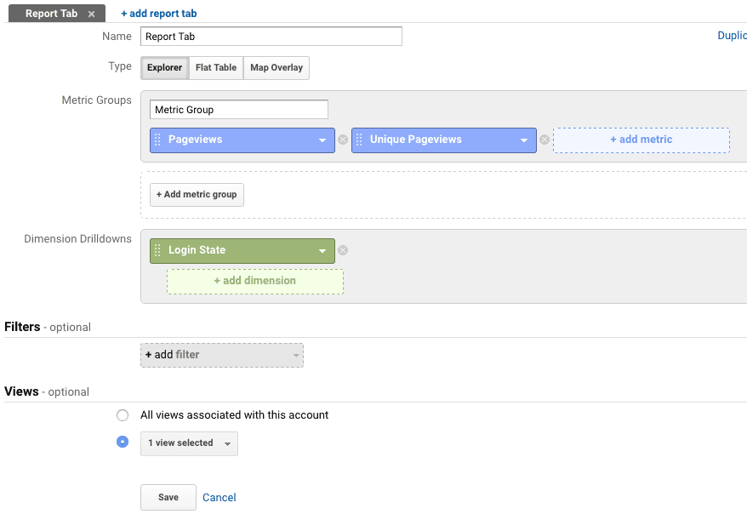Delete the Login State dimension via its x icon

coord(343,250)
